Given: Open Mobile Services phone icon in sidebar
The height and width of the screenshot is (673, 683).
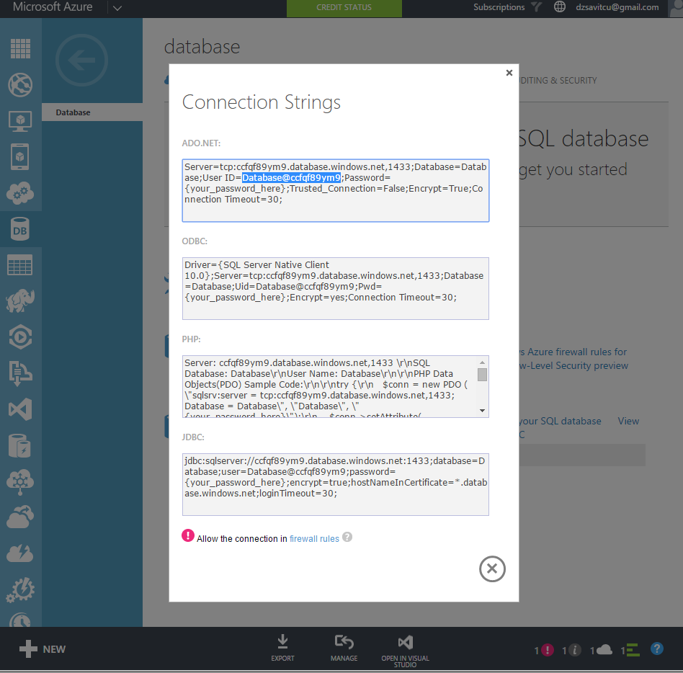Looking at the screenshot, I should [20, 157].
